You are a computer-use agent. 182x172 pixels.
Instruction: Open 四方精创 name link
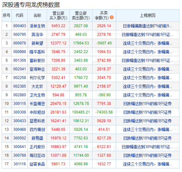(37, 129)
